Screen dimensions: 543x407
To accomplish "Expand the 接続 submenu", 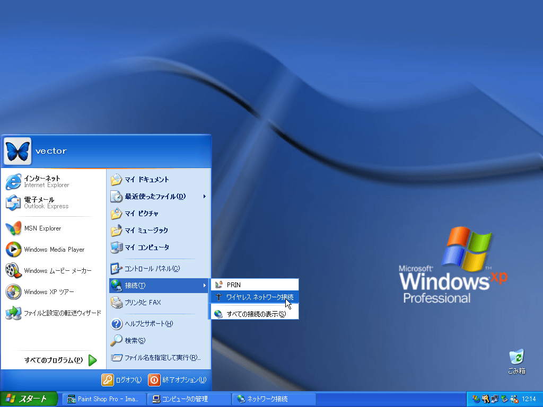I will click(159, 286).
